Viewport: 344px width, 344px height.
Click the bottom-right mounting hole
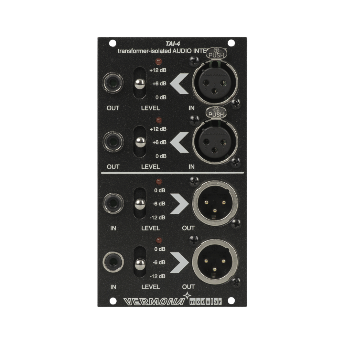232,301
